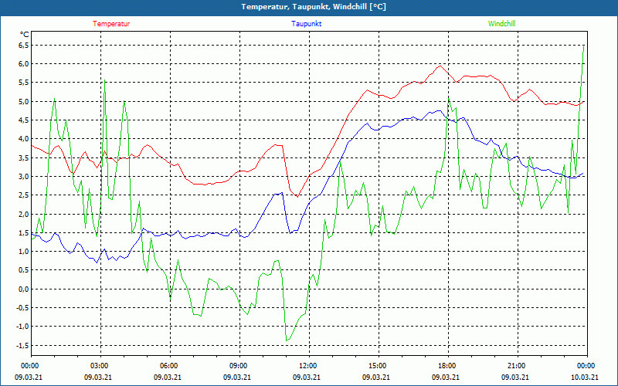Screen dimensions: 618x386
Task: Click the 00:00 time label above 09.03.21
Action: 29,366
